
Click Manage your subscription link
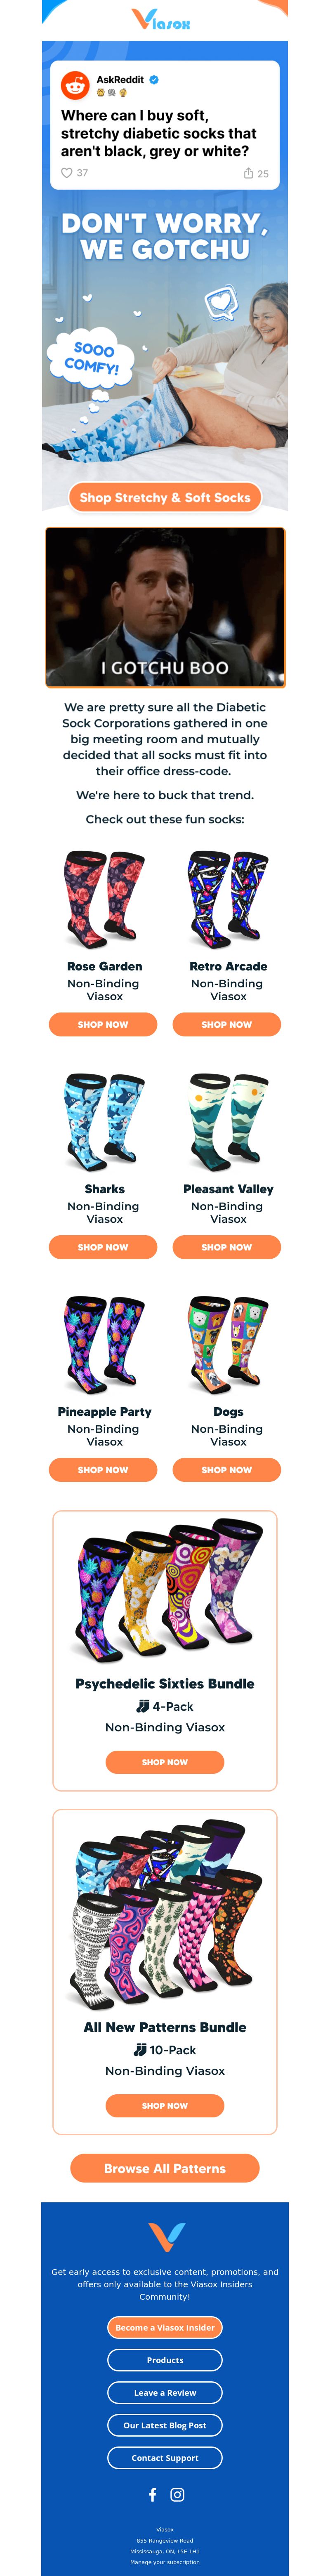point(165,2562)
